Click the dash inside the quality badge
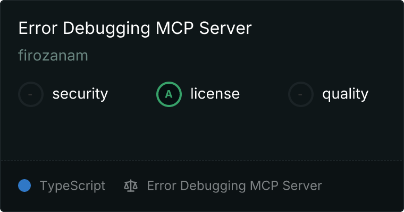This screenshot has height=212, width=404. point(300,94)
